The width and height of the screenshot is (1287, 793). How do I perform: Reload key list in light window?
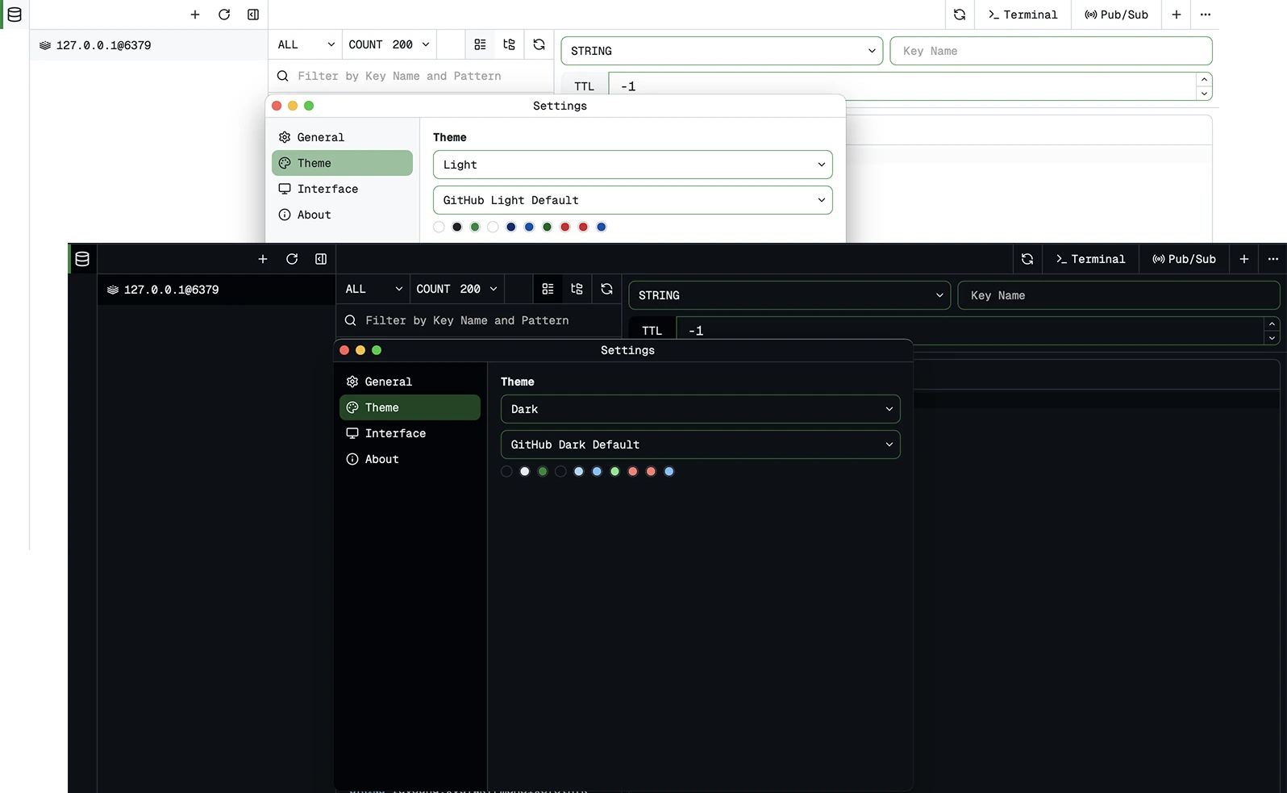[539, 44]
